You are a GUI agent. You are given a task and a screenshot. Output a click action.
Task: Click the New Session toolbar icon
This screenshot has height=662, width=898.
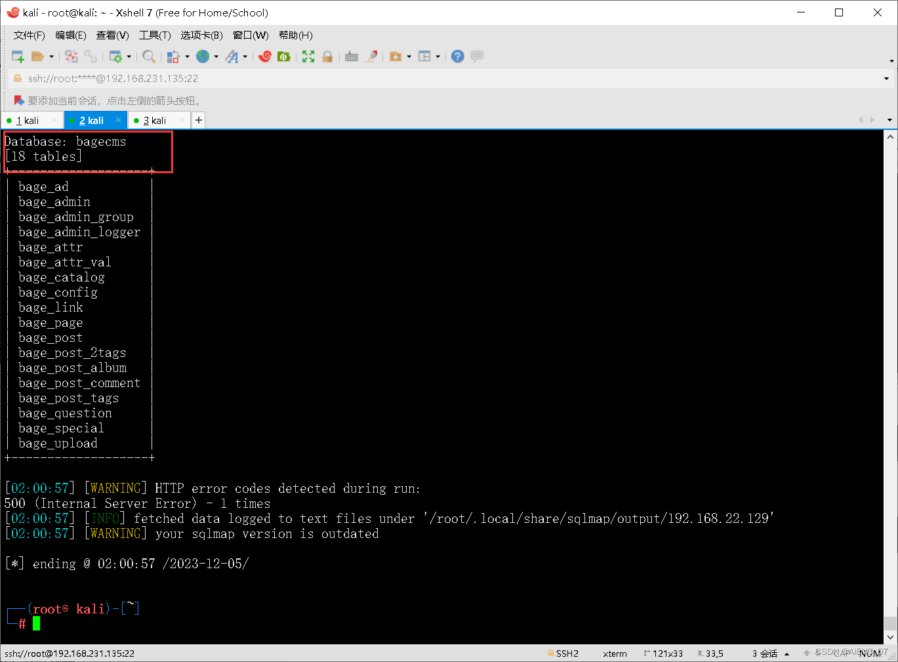point(18,56)
